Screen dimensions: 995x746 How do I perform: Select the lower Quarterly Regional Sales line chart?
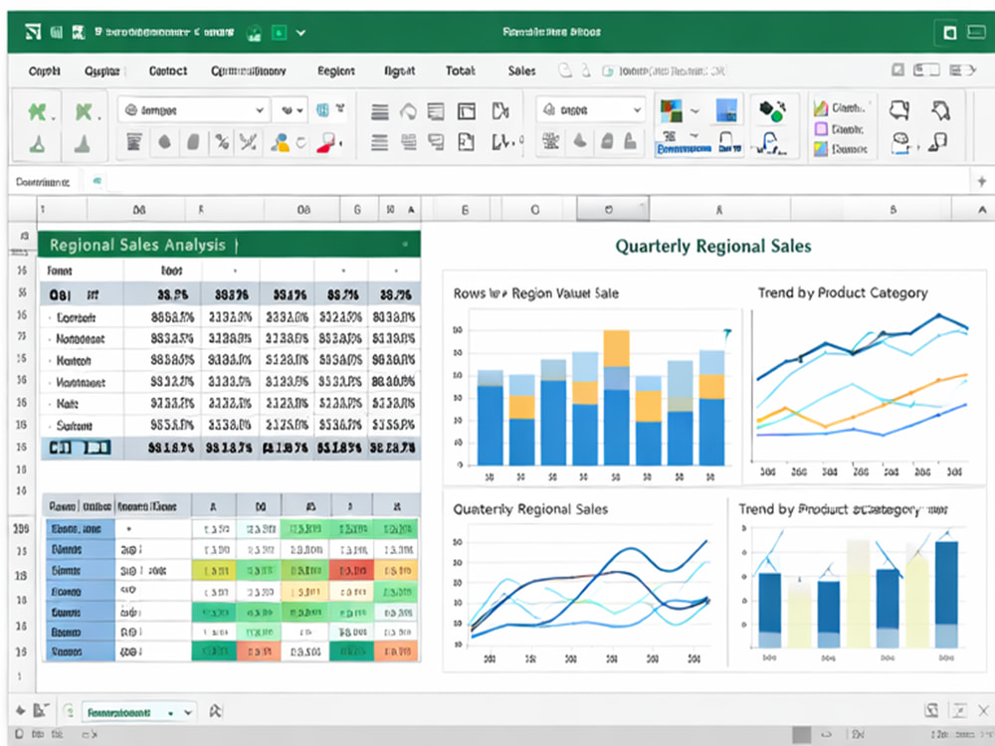pyautogui.click(x=584, y=584)
